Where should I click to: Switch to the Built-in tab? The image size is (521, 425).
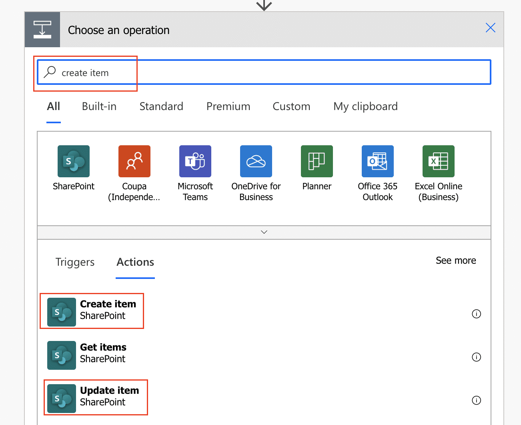(x=99, y=106)
